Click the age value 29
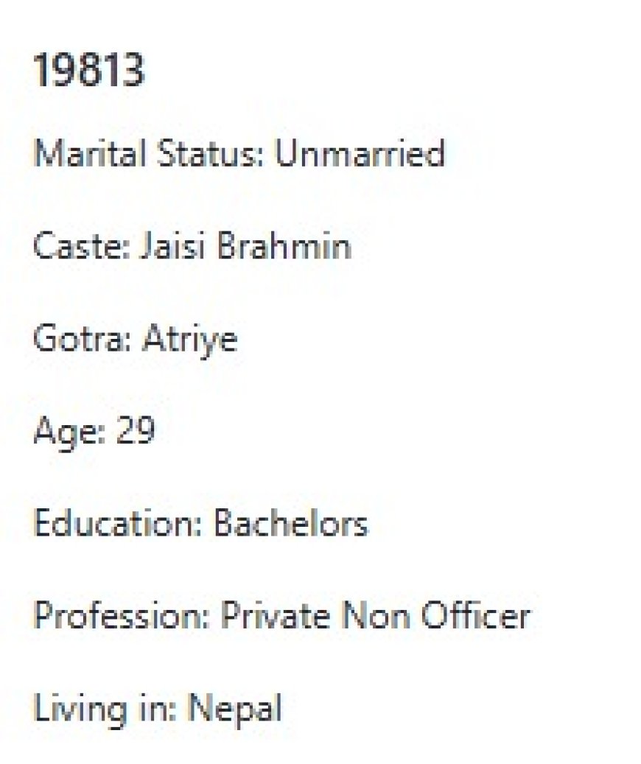 [x=134, y=431]
